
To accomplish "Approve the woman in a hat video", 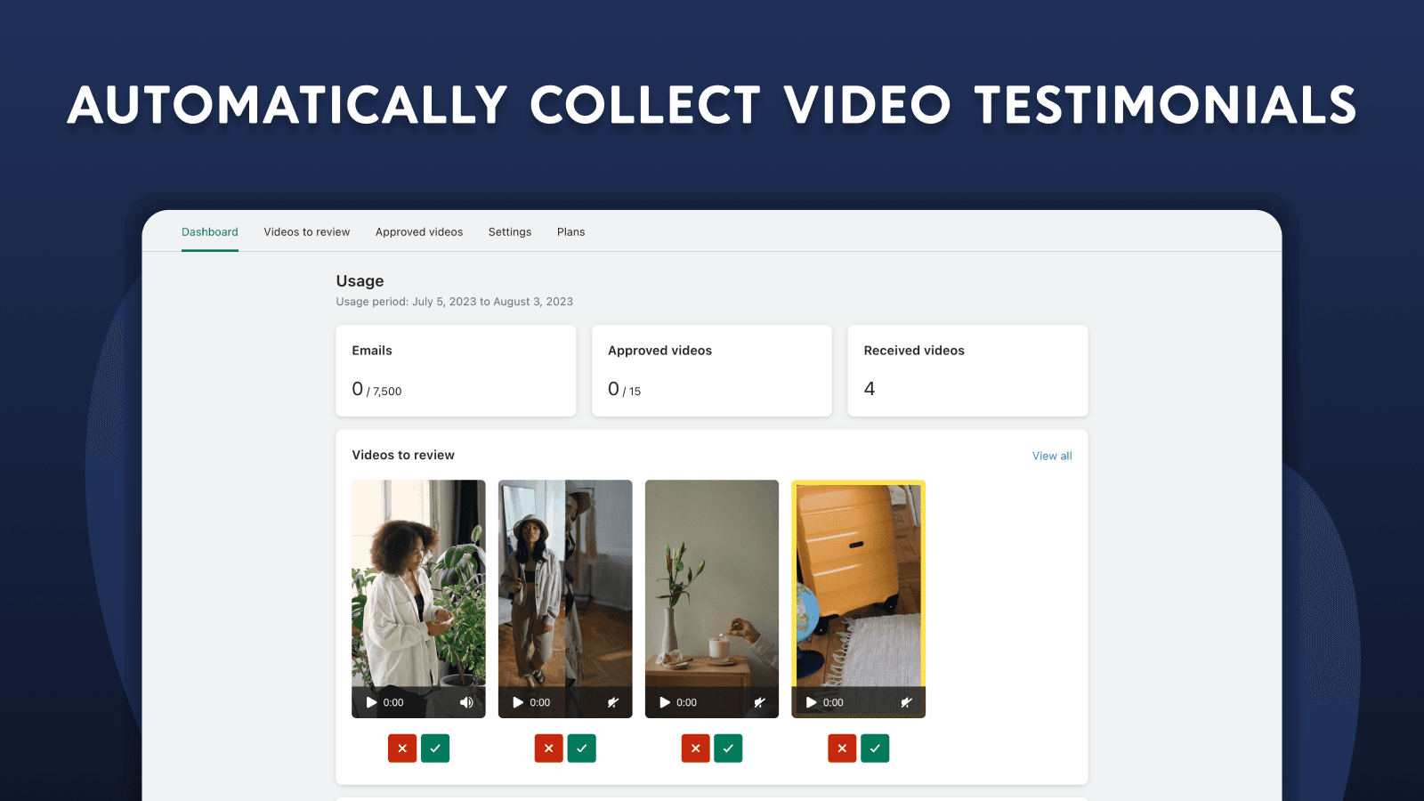I will 582,748.
